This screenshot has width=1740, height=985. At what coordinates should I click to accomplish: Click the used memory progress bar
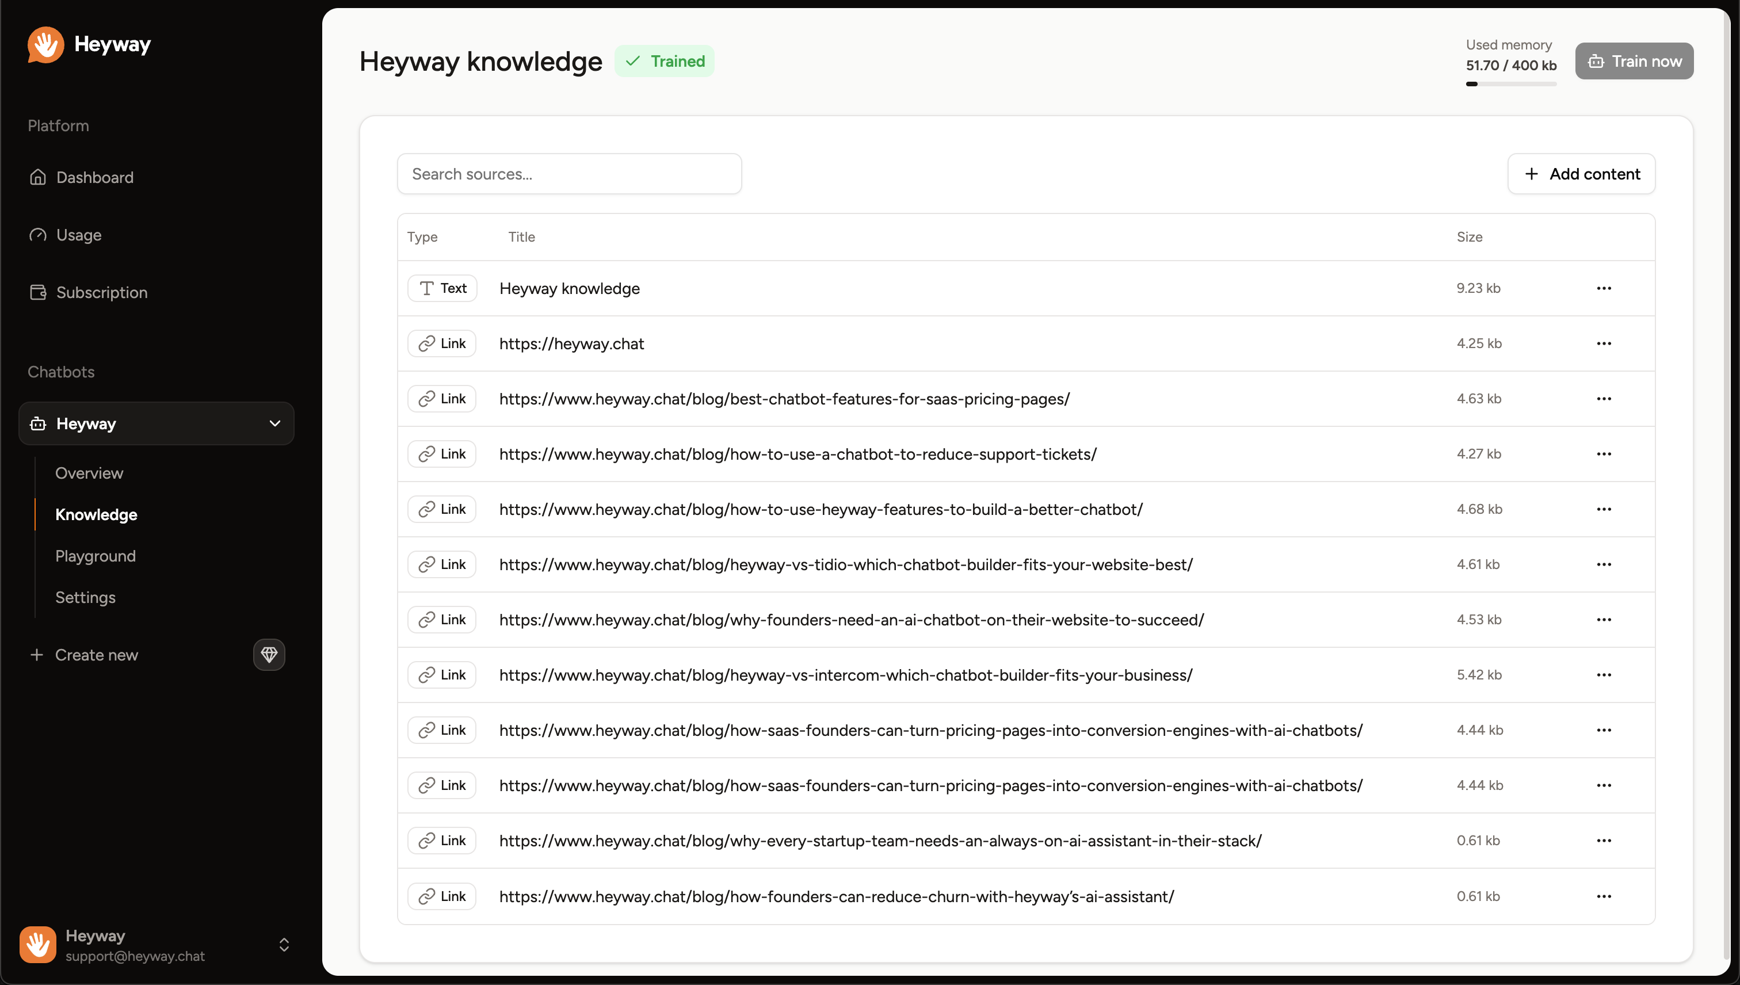[1512, 84]
